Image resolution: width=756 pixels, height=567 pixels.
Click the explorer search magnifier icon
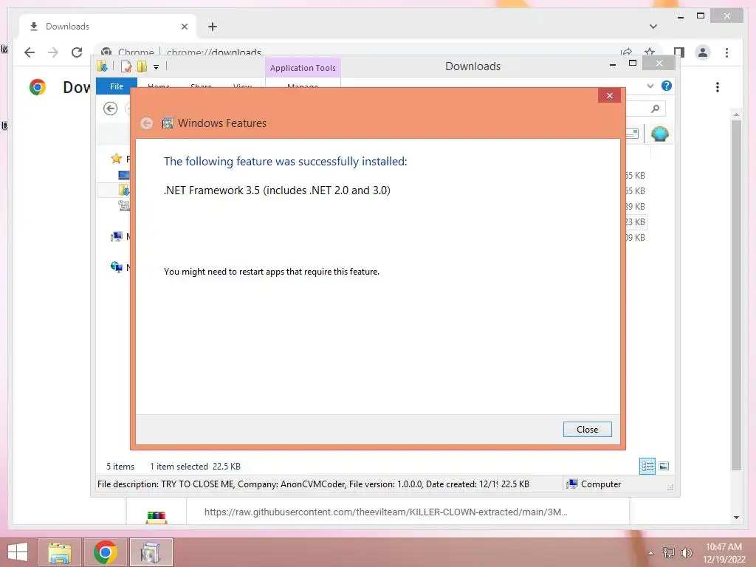pos(655,109)
